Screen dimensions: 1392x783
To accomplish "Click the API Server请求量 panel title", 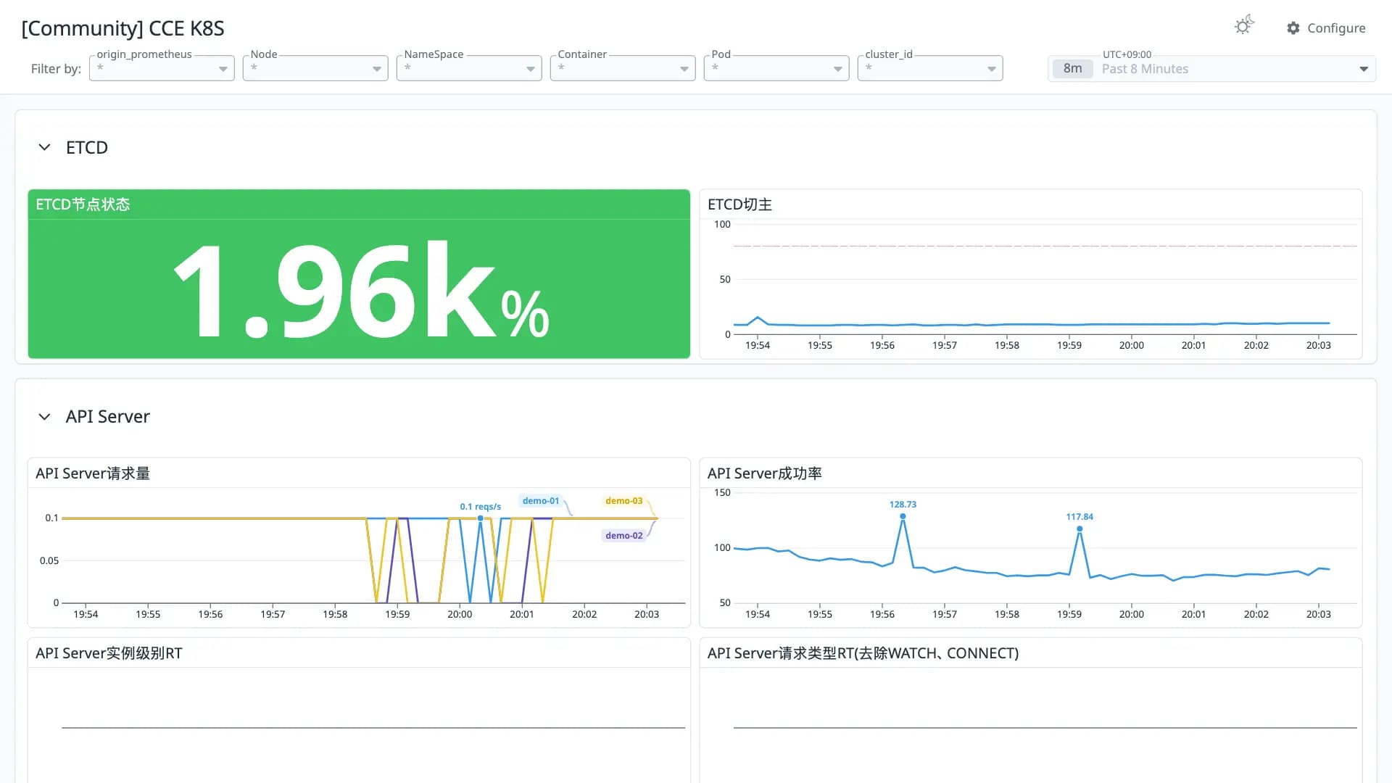I will [93, 473].
